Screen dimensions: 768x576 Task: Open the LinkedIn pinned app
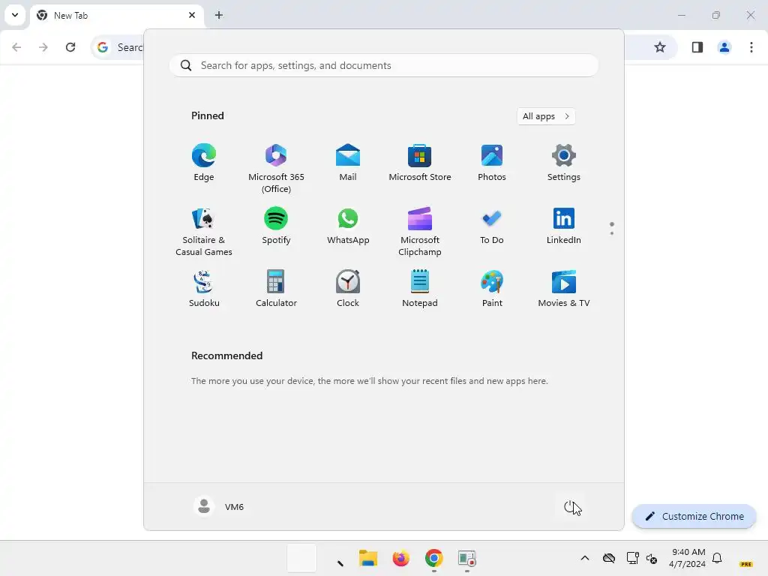pyautogui.click(x=564, y=226)
